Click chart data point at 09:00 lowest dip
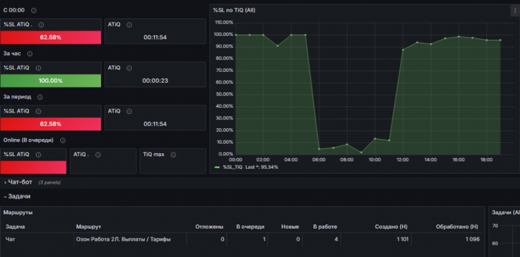 coord(361,153)
